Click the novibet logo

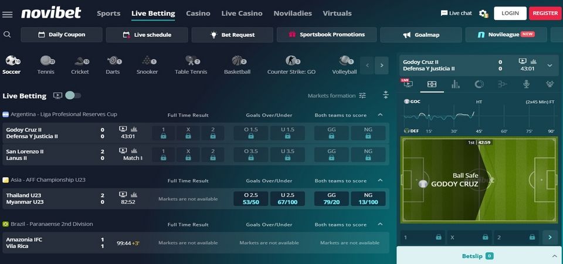pyautogui.click(x=51, y=13)
